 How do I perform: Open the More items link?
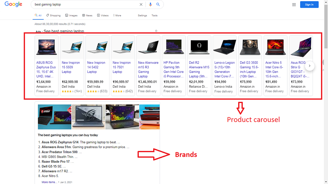tap(49, 182)
